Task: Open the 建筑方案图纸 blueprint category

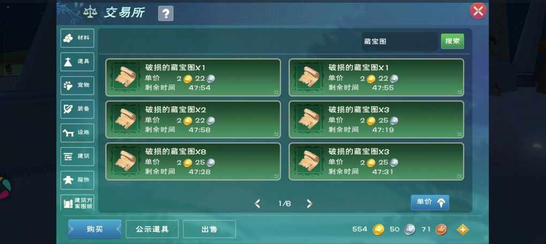Action: (77, 203)
